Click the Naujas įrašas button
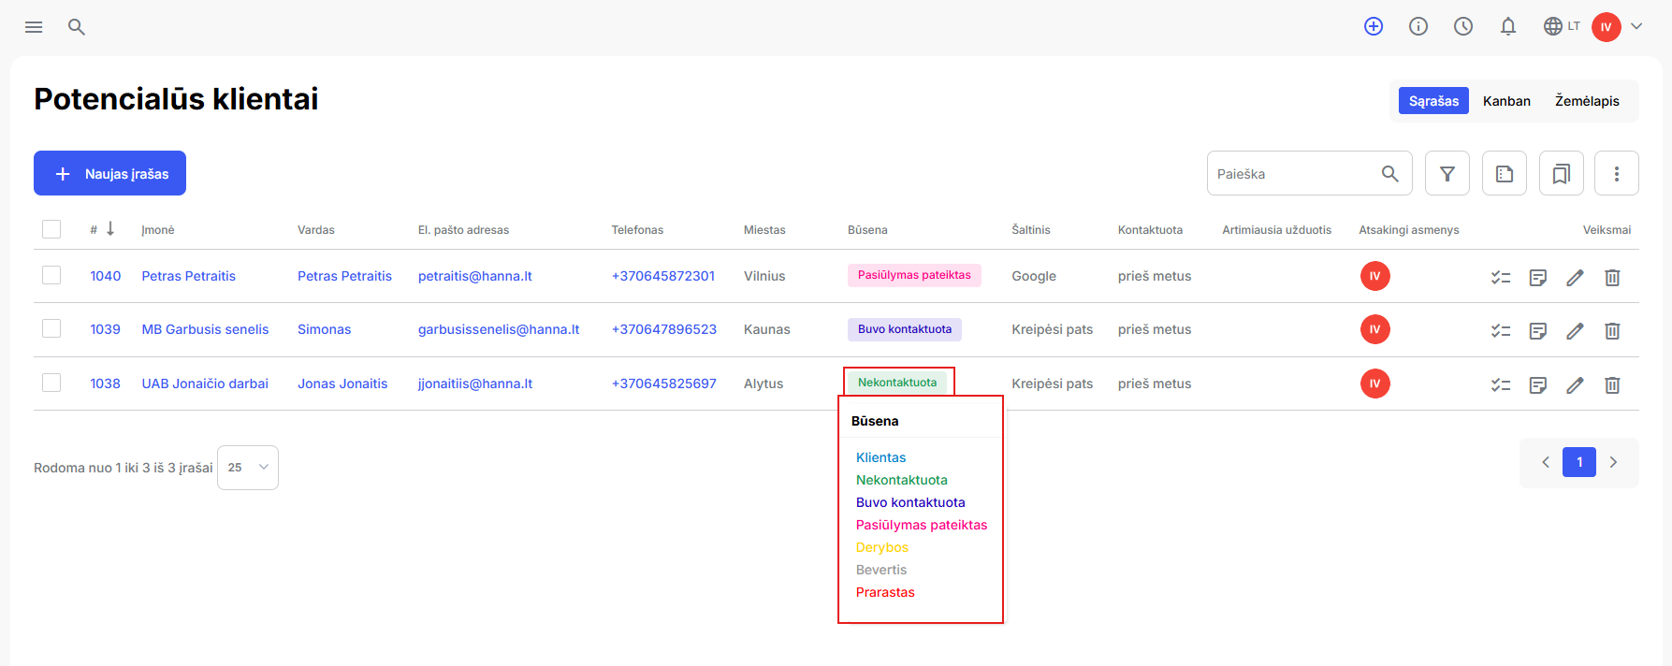 [x=109, y=173]
